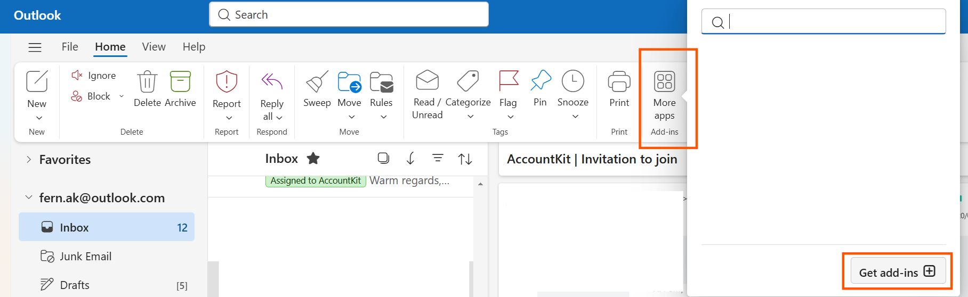Click the Sweep broom icon
The height and width of the screenshot is (297, 968).
pyautogui.click(x=317, y=82)
